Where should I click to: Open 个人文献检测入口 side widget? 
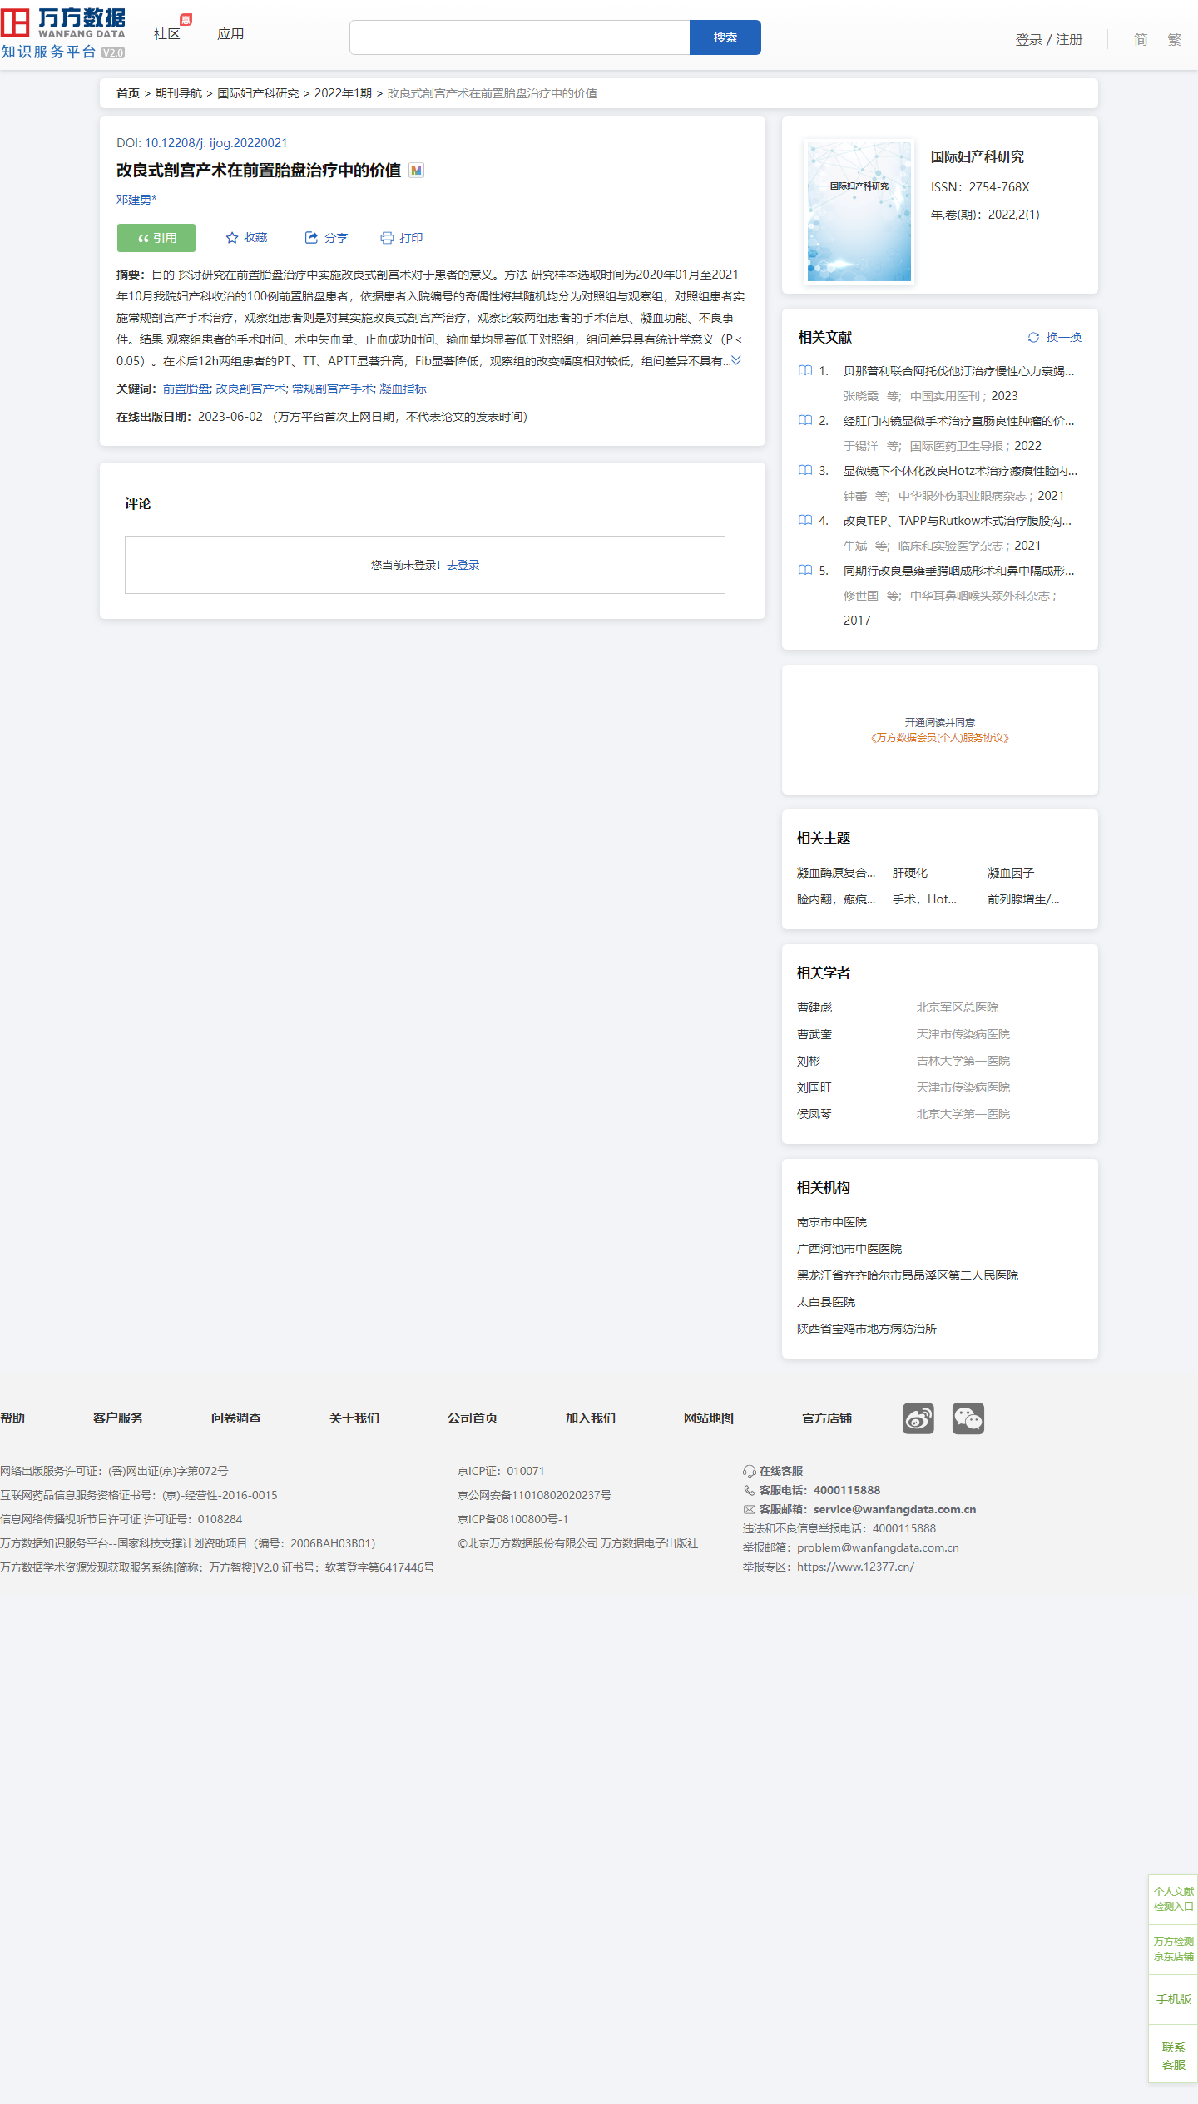click(x=1173, y=1899)
